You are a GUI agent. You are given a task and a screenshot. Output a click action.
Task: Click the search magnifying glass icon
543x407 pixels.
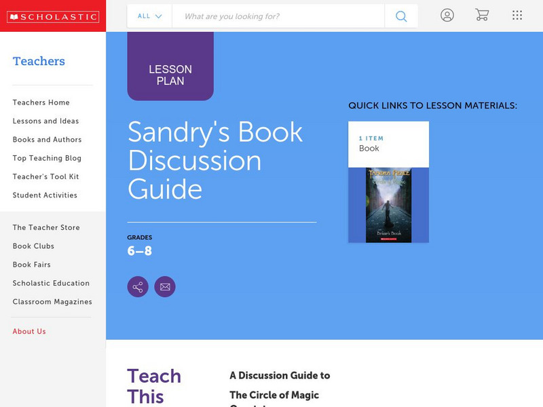click(400, 15)
